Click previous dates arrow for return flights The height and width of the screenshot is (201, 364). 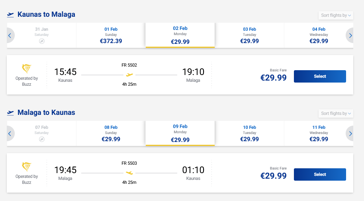10,134
